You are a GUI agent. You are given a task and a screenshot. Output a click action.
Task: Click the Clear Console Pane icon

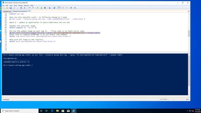coord(25,8)
